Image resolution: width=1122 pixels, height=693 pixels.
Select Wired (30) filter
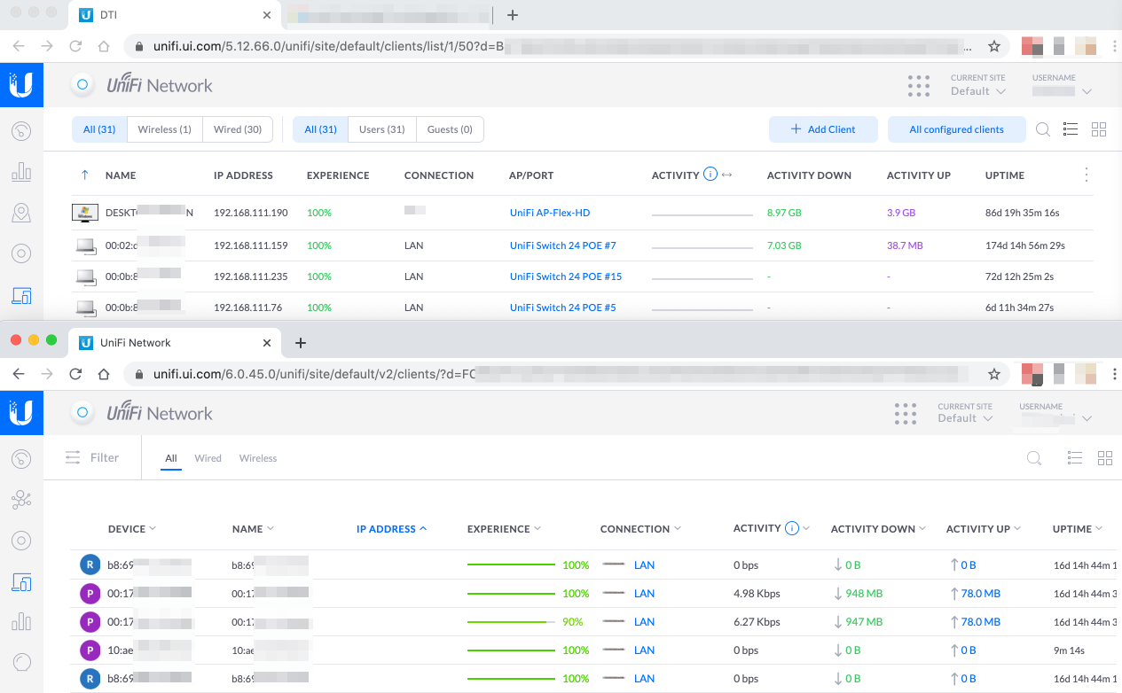pos(238,129)
